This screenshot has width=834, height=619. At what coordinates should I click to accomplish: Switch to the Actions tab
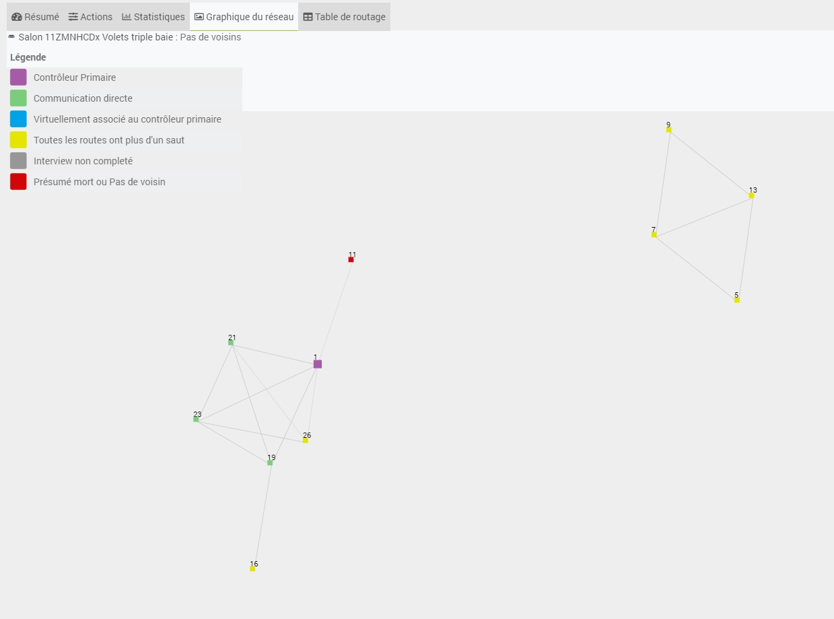pyautogui.click(x=91, y=17)
